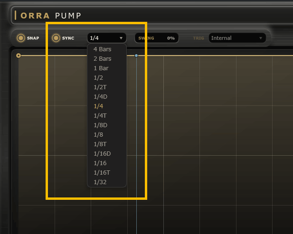Pick the 1/8 rate entry
This screenshot has width=293, height=234.
(x=107, y=135)
